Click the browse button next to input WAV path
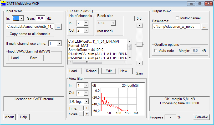The image size is (214, 125). tap(59, 27)
